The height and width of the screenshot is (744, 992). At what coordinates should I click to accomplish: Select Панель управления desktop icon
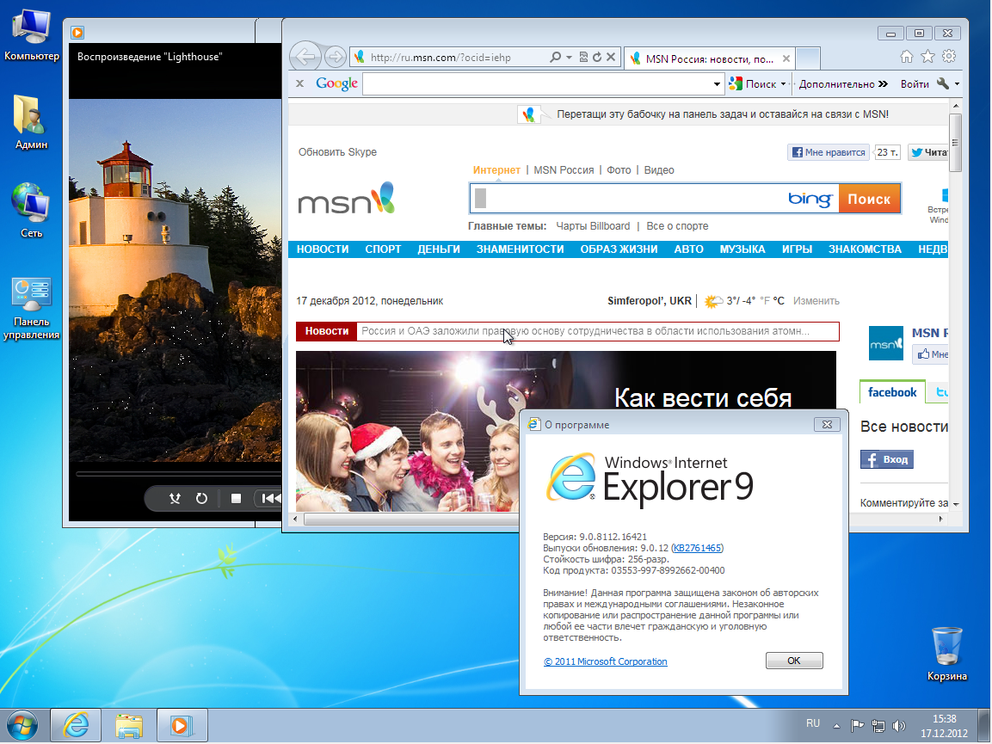tap(31, 310)
